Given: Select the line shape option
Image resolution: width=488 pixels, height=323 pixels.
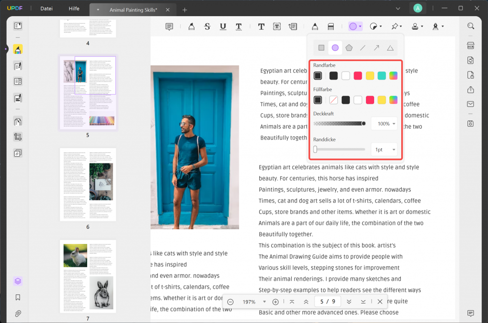Looking at the screenshot, I should pos(363,48).
